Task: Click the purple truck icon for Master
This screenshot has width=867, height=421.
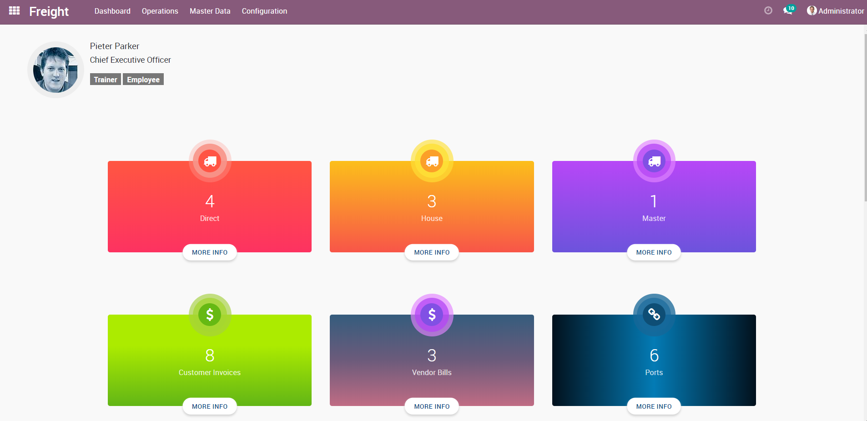Action: coord(654,161)
